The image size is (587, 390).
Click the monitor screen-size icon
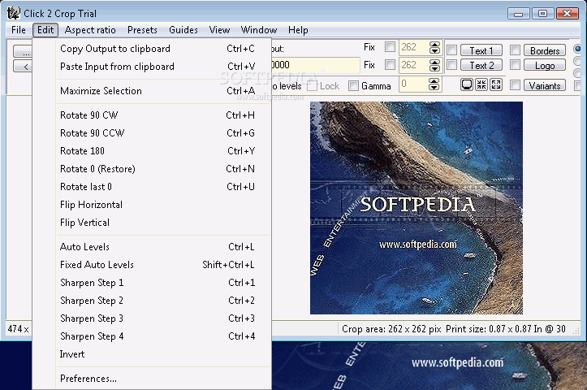(x=467, y=85)
